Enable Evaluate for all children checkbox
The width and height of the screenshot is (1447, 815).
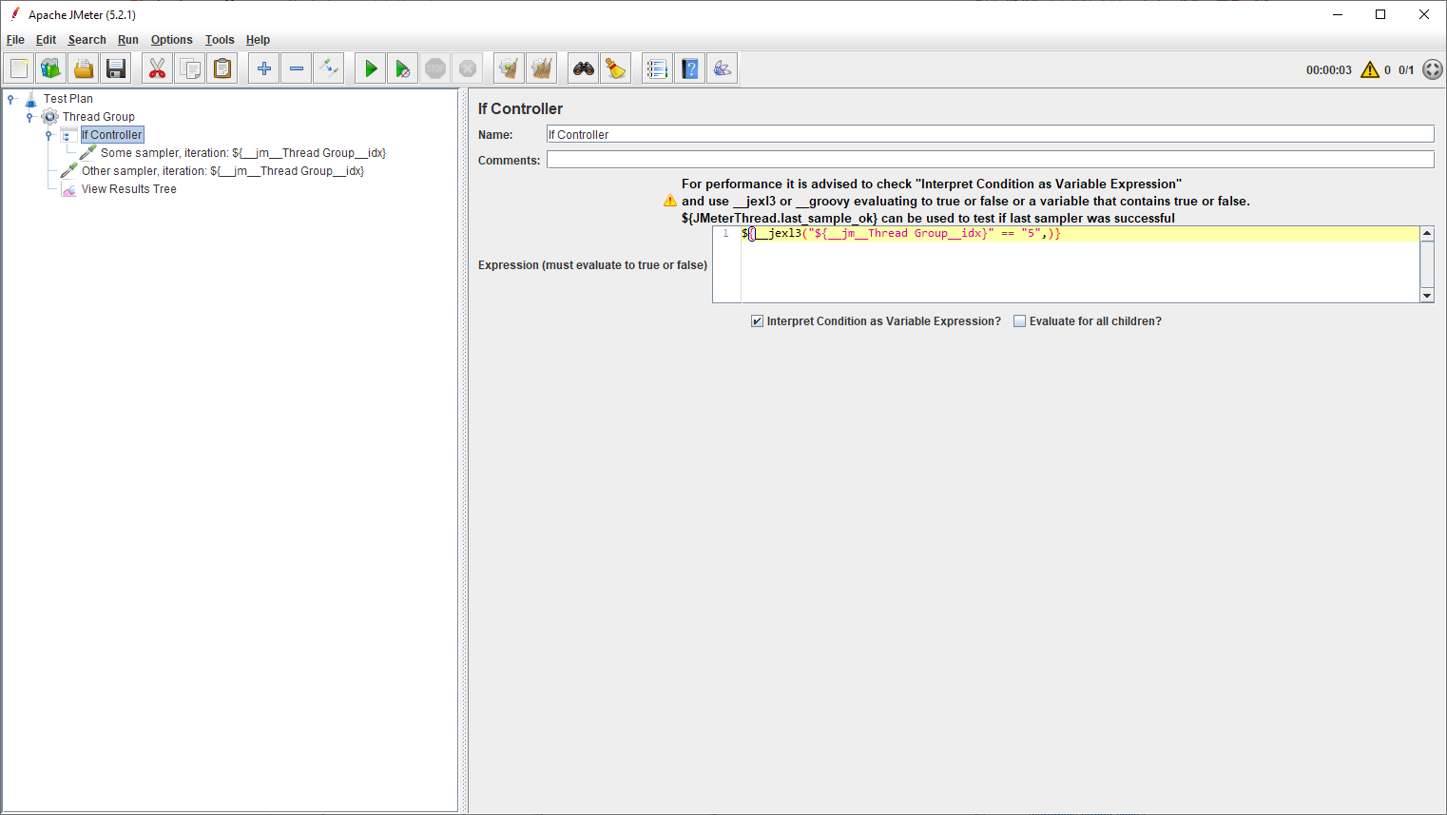click(x=1019, y=321)
